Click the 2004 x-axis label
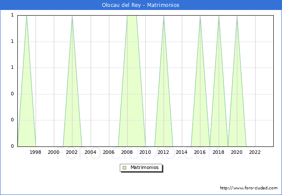This screenshot has width=282, height=195. (91, 152)
